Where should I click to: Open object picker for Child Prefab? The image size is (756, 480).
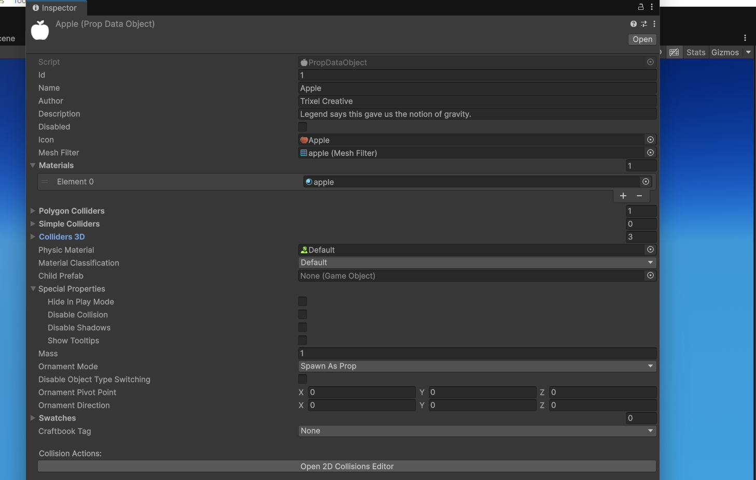tap(650, 275)
